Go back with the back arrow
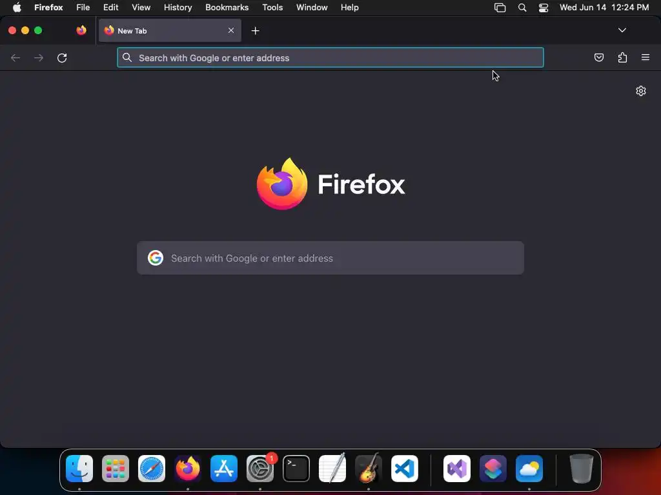The image size is (661, 495). 15,57
